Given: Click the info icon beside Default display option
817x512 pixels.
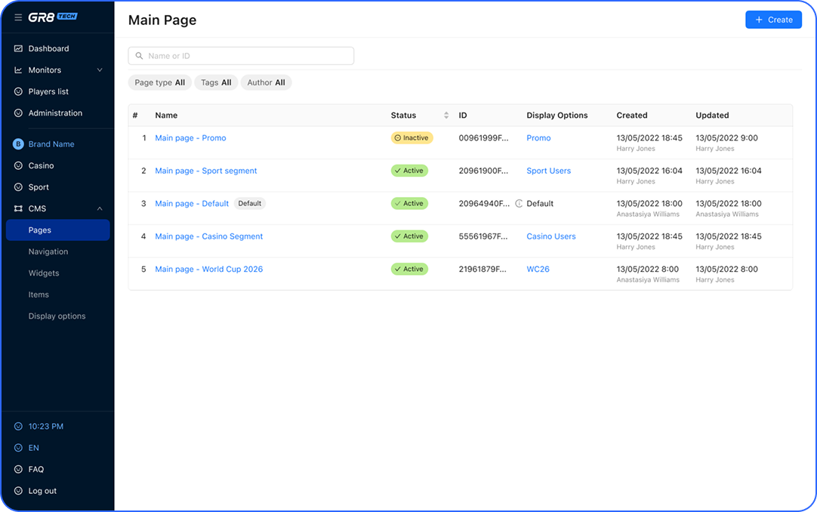Looking at the screenshot, I should click(x=519, y=204).
